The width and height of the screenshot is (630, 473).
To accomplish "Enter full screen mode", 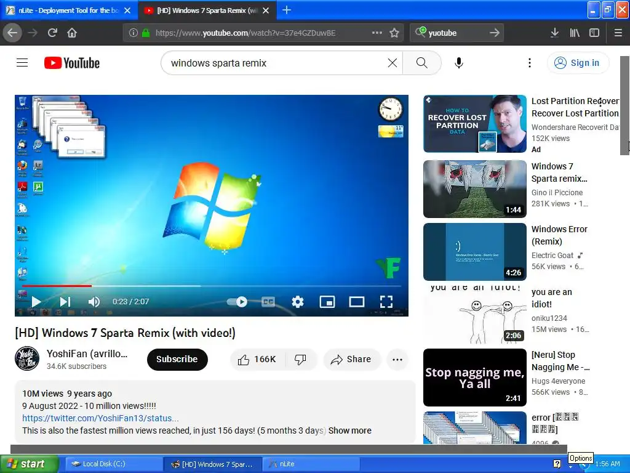I will (386, 302).
